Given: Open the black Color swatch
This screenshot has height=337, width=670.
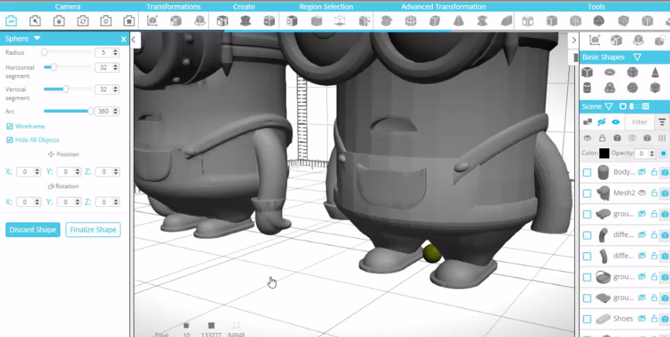Looking at the screenshot, I should [604, 153].
